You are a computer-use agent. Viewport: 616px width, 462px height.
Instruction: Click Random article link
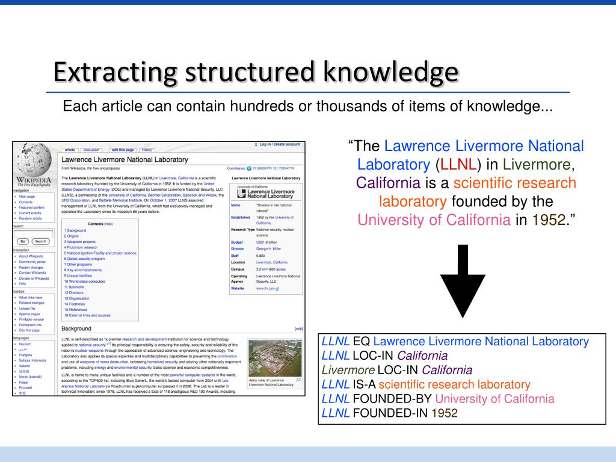click(x=30, y=218)
